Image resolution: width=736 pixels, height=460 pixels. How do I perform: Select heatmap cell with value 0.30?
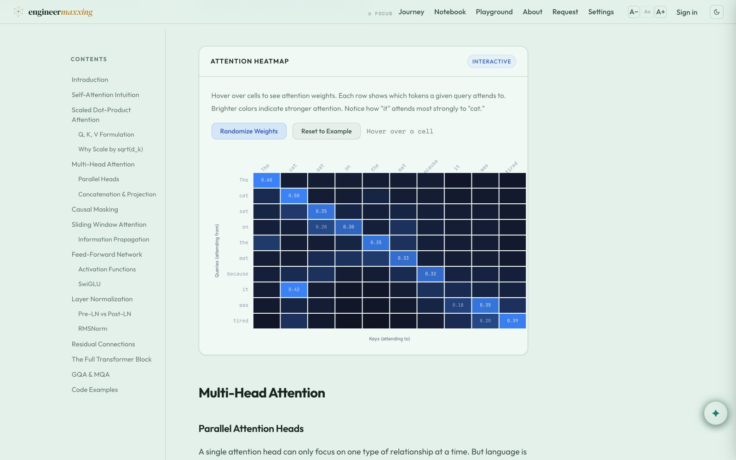pos(349,227)
